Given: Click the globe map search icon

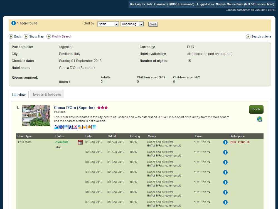Looking at the screenshot, I should point(260,119).
